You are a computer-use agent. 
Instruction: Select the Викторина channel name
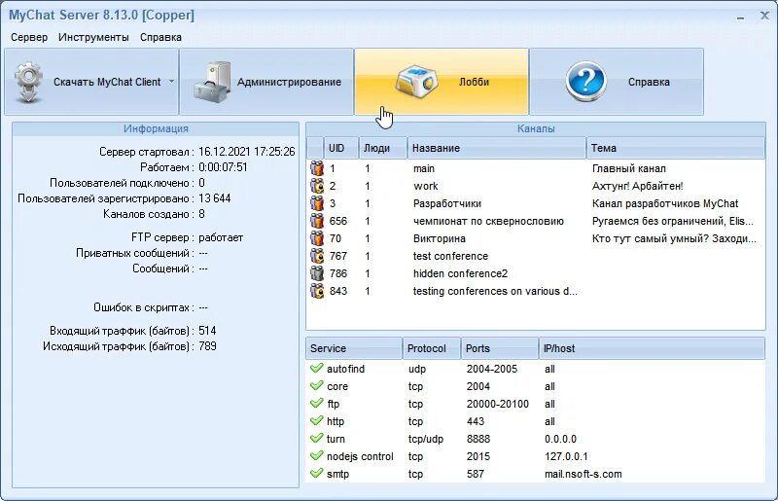440,239
